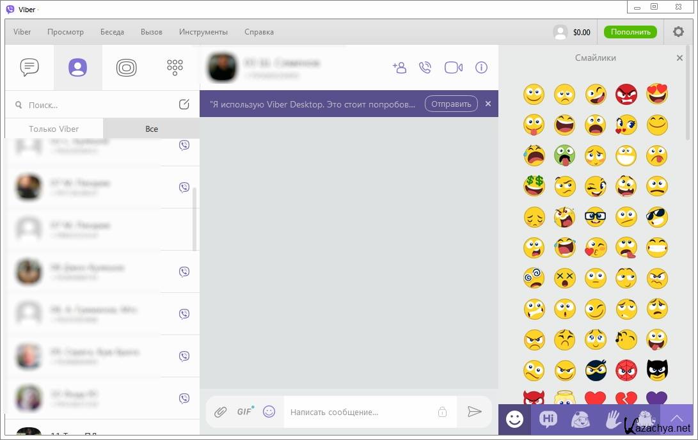The width and height of the screenshot is (698, 440).
Task: Open the Беседа menu
Action: 112,32
